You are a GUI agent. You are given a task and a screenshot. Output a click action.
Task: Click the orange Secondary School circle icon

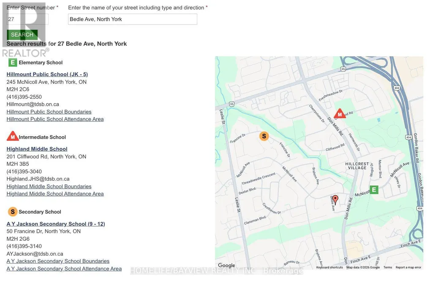click(x=12, y=212)
